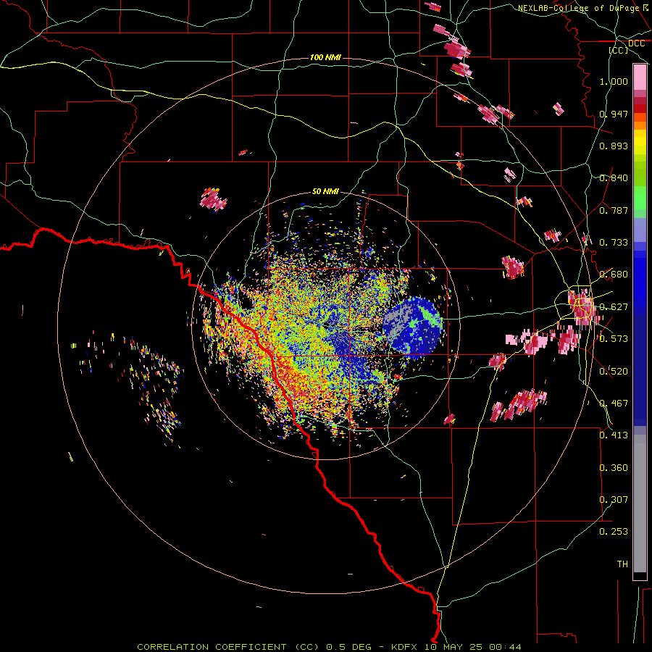The image size is (652, 652).
Task: Select the 0.253 scale value
Action: coord(614,532)
